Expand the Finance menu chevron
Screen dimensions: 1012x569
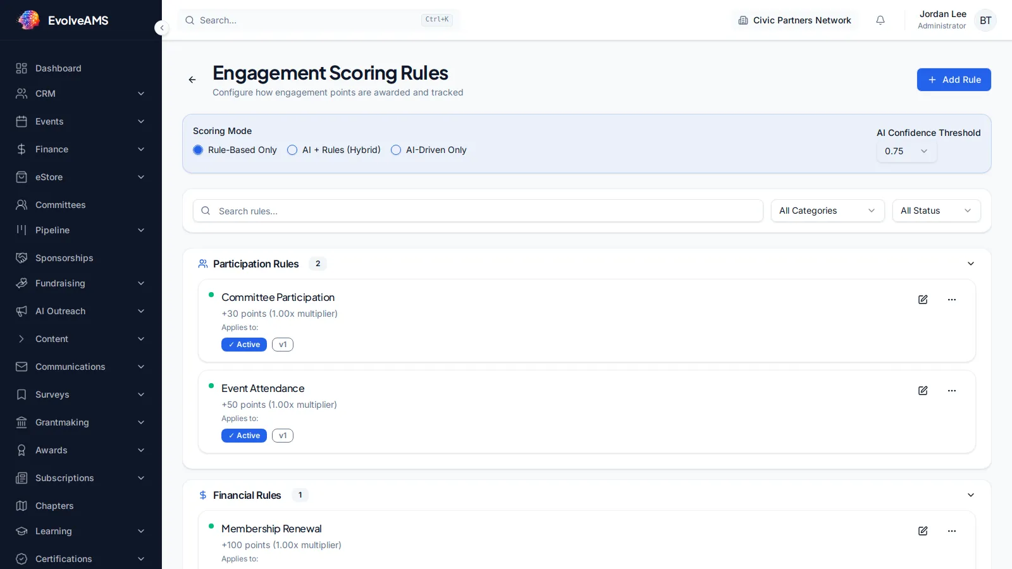141,149
